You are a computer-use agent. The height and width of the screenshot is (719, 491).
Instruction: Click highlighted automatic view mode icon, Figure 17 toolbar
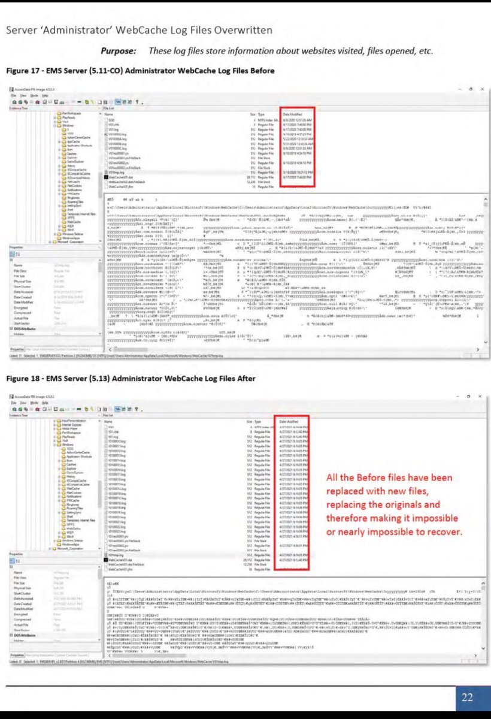click(x=118, y=102)
